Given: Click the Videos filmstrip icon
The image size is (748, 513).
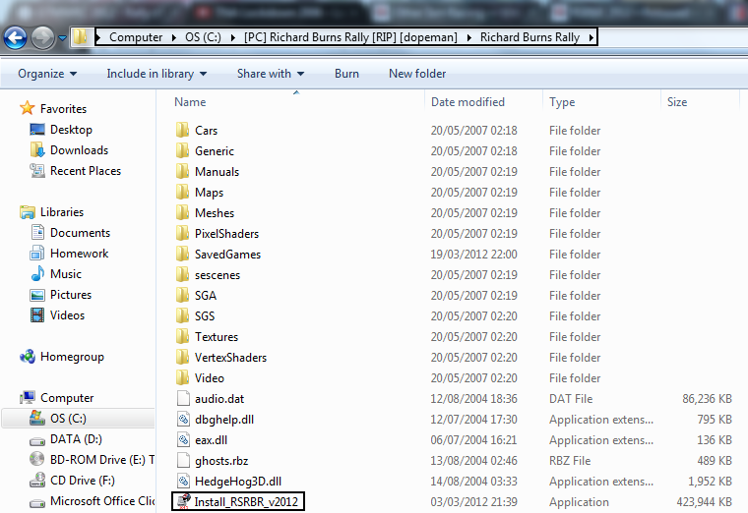Looking at the screenshot, I should [x=37, y=315].
